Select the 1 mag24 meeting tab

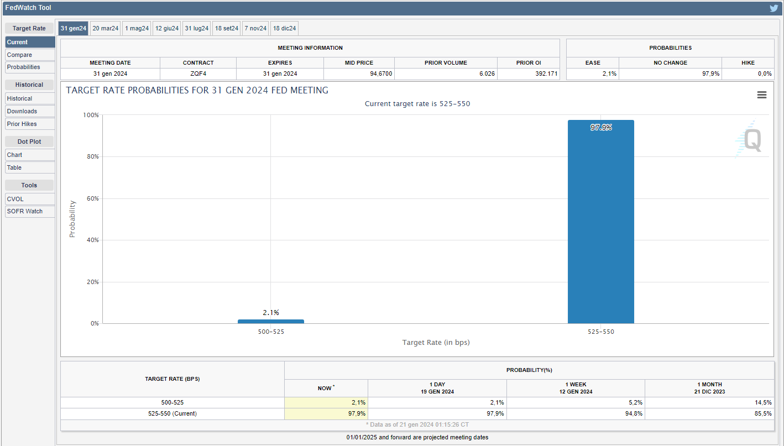click(137, 28)
